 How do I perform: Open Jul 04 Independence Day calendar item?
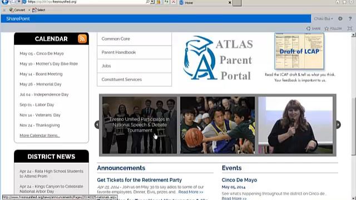tap(44, 94)
